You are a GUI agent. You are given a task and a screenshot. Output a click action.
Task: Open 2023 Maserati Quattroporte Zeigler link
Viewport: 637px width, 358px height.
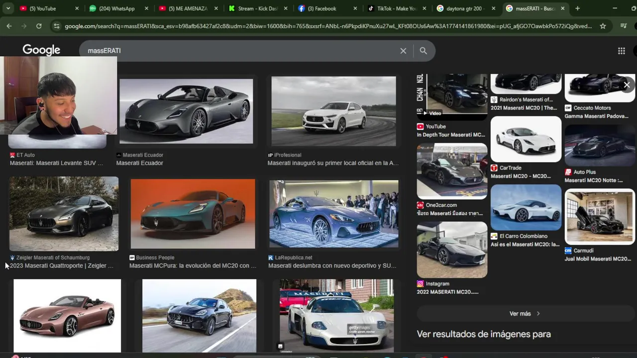pyautogui.click(x=61, y=266)
